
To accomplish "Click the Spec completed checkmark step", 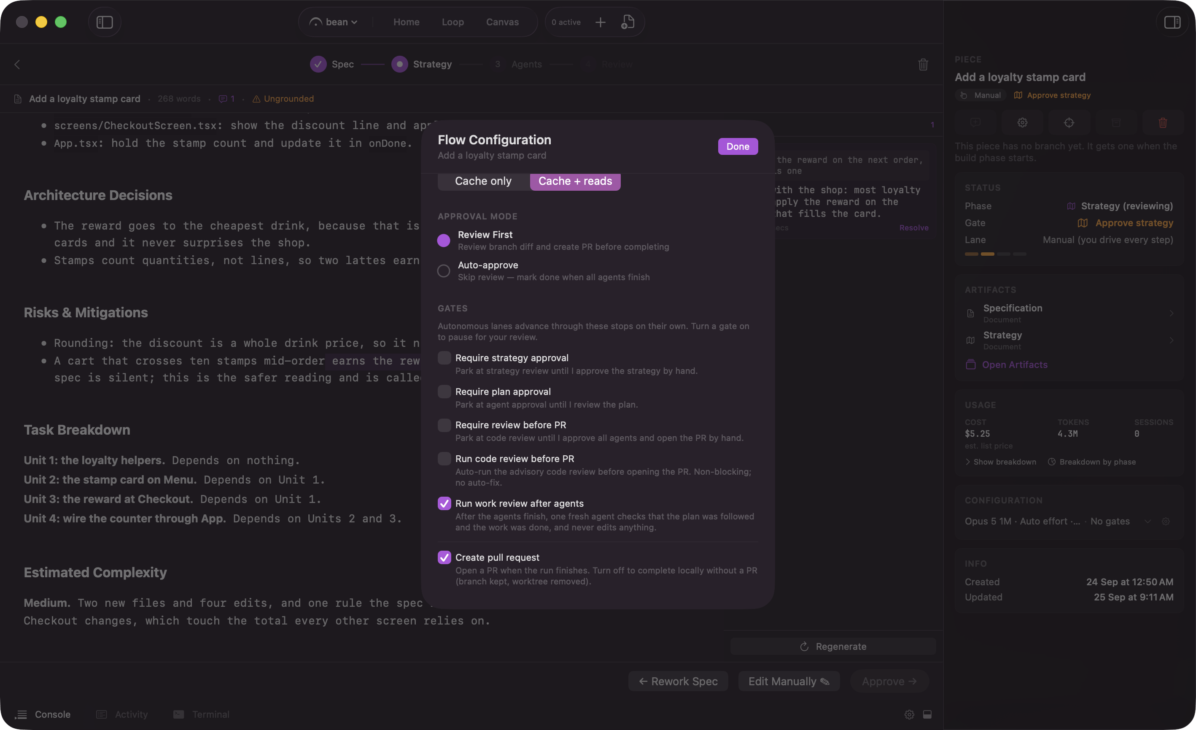I will [x=318, y=65].
